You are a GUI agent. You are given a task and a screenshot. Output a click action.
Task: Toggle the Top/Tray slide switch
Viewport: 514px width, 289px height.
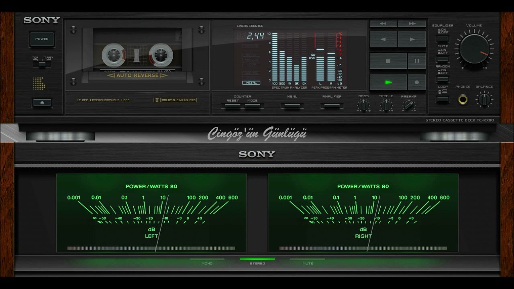[43, 63]
